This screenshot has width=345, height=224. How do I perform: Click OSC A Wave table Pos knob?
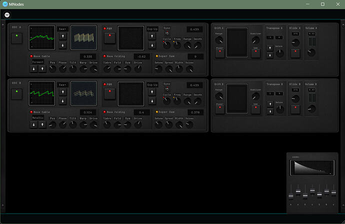coord(52,69)
